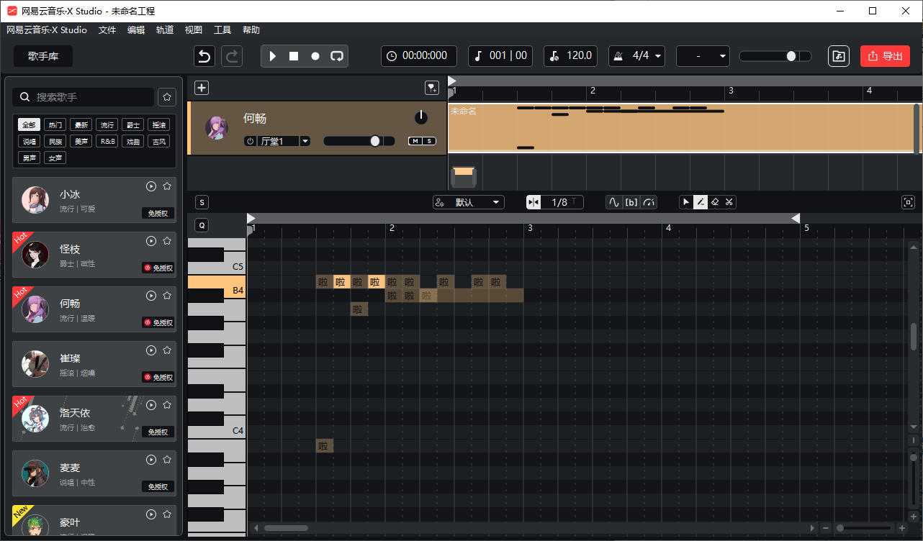Open the 帮助 menu
Image resolution: width=923 pixels, height=541 pixels.
pos(251,30)
